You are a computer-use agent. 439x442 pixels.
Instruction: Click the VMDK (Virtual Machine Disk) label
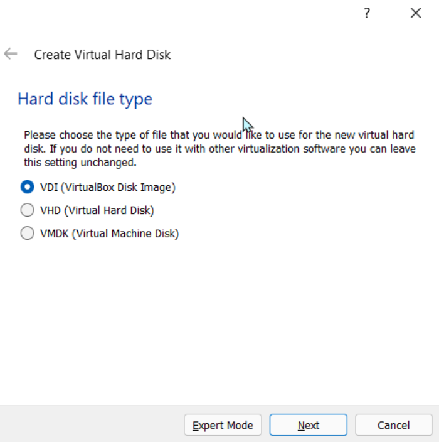pos(109,234)
